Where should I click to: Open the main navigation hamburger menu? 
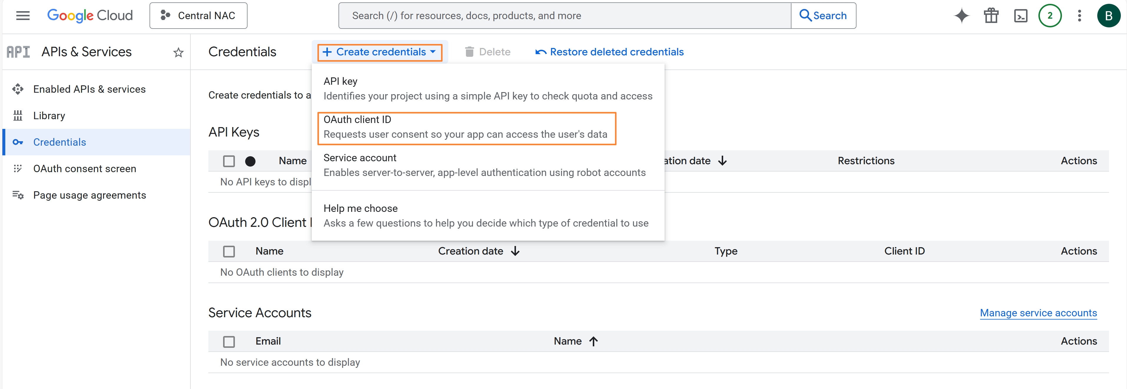pos(23,16)
